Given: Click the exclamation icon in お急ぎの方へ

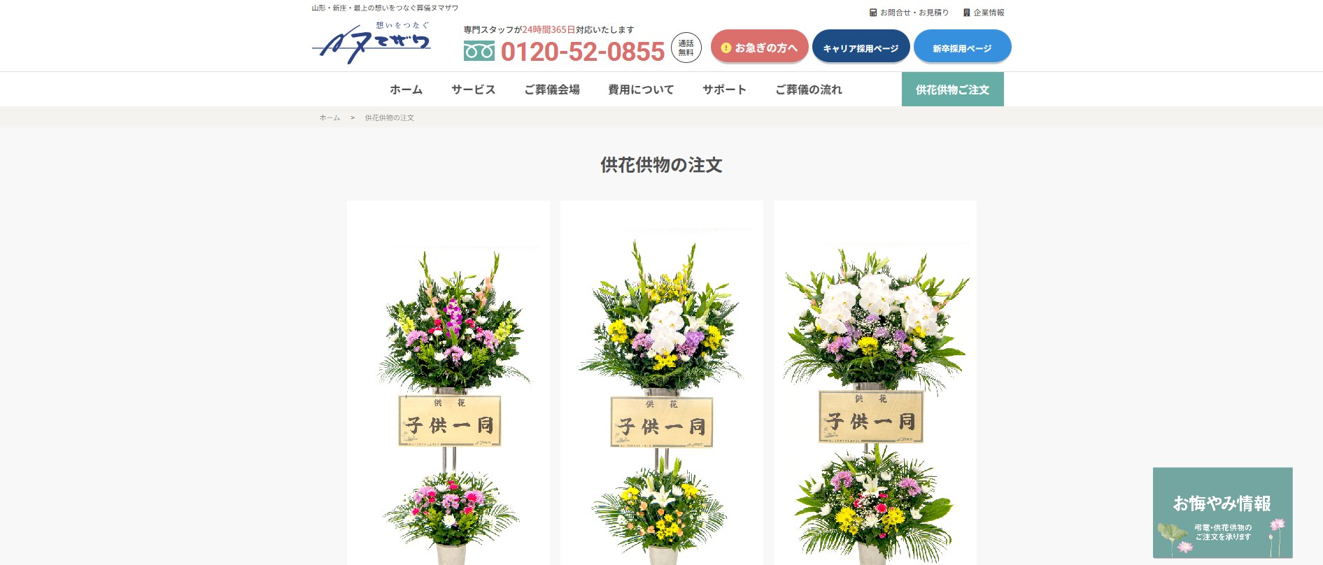Looking at the screenshot, I should tap(726, 48).
